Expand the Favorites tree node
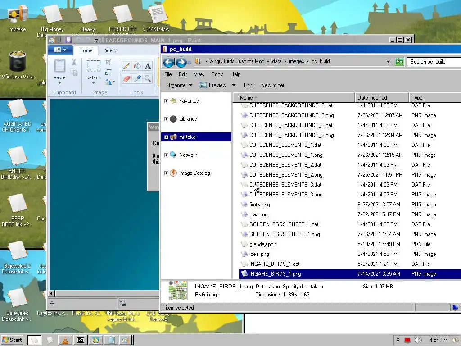Viewport: 461px width, 346px height. click(166, 101)
